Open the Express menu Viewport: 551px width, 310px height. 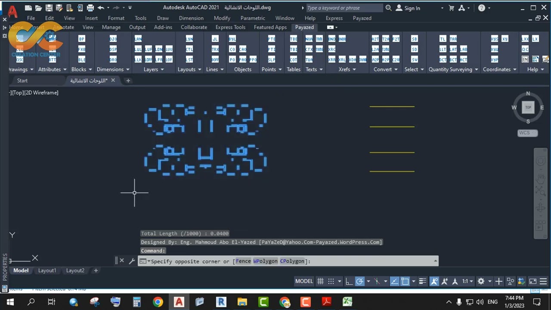click(x=334, y=18)
